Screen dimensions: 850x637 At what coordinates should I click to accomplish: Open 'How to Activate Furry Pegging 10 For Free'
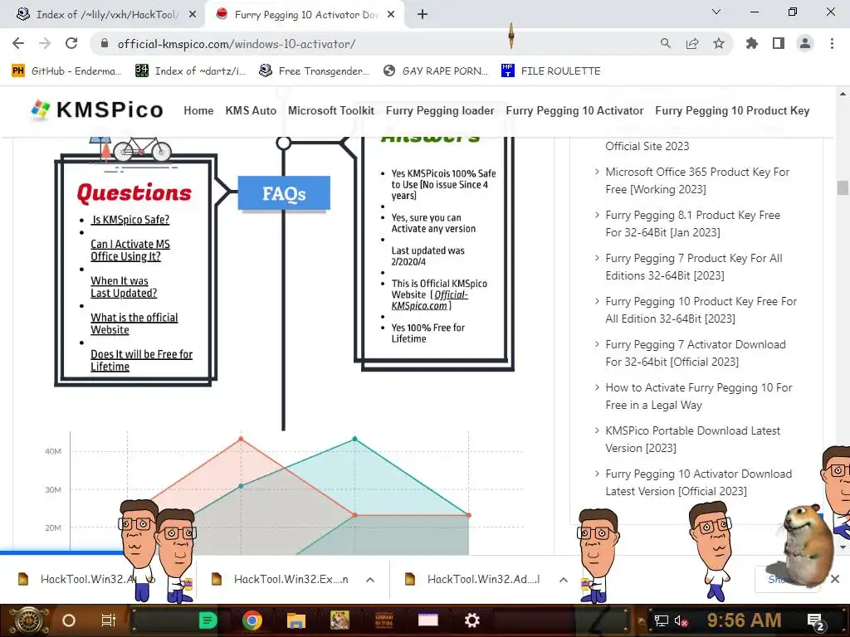pyautogui.click(x=699, y=396)
